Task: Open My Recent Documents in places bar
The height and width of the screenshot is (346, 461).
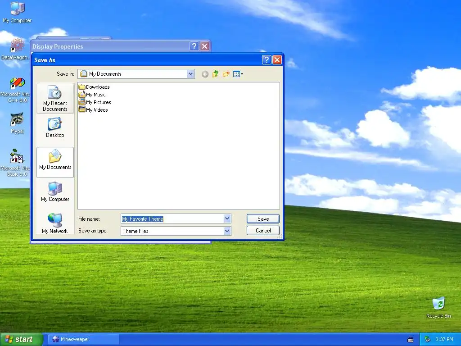Action: (x=55, y=99)
